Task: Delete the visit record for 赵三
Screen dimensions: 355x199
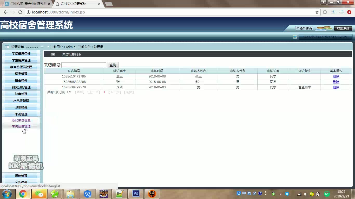Action: [x=336, y=76]
